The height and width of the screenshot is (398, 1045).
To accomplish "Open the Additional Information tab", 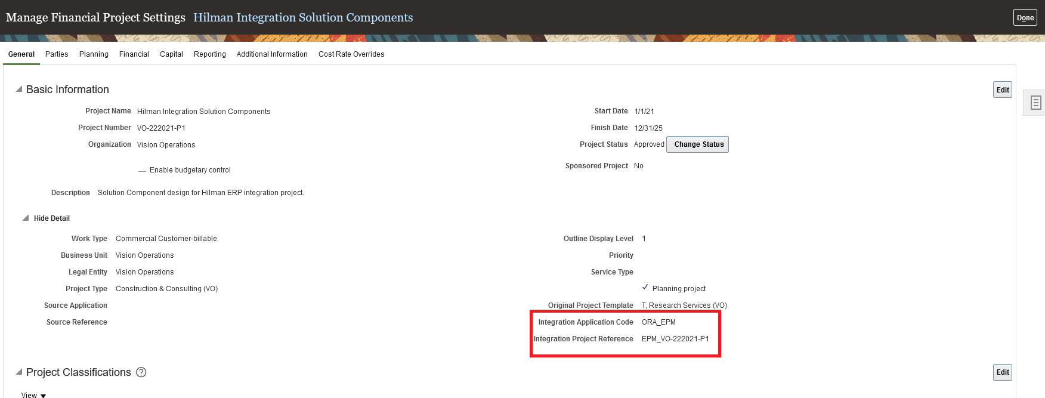I will tap(272, 54).
